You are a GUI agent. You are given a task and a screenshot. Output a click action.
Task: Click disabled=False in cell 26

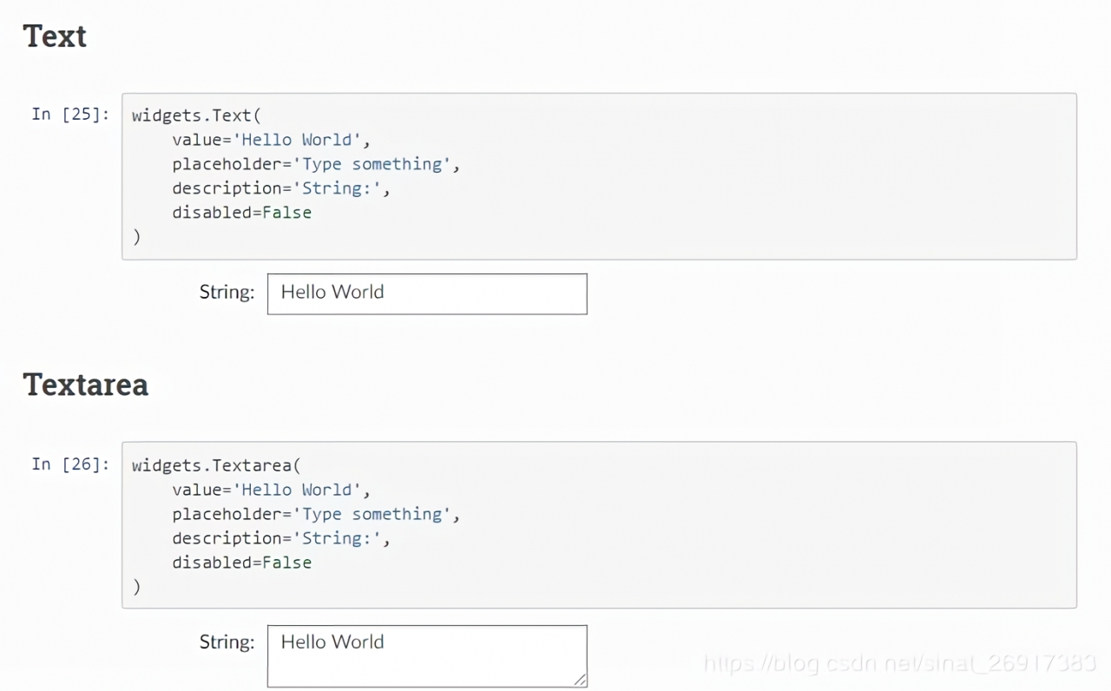click(241, 563)
